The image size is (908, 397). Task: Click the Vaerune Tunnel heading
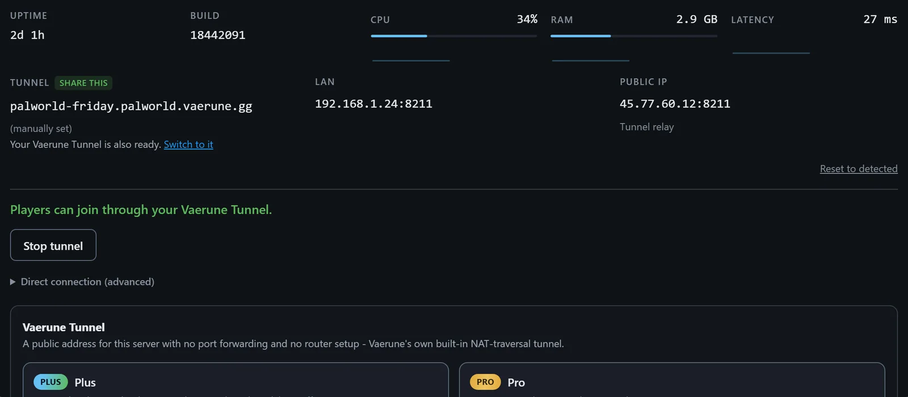click(x=64, y=327)
